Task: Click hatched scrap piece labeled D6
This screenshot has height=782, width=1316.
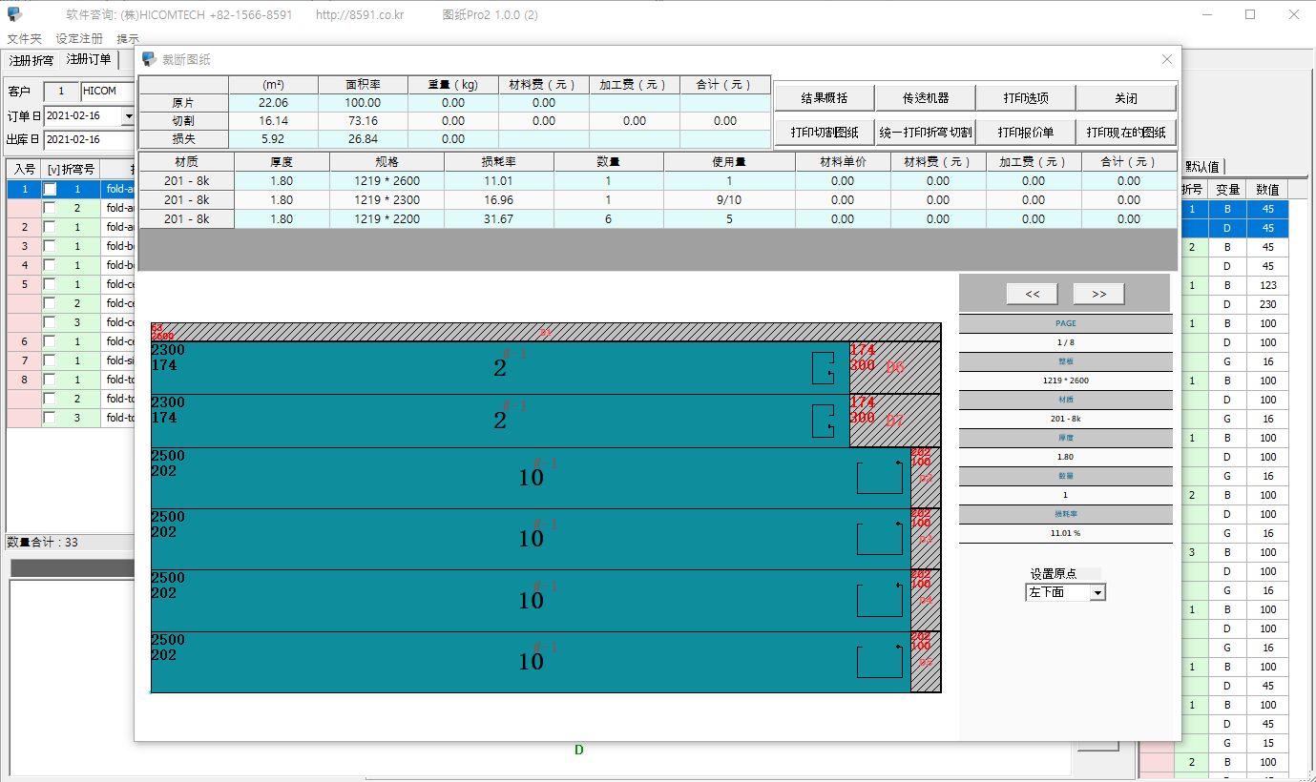Action: pos(894,368)
